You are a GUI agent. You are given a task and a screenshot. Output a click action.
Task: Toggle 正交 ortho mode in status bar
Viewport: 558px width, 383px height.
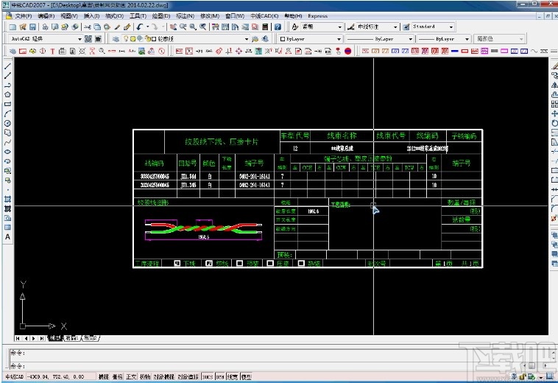(131, 376)
